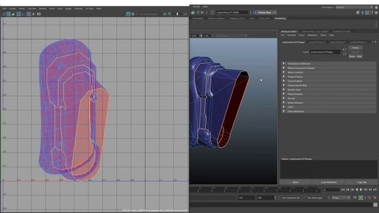This screenshot has height=213, width=379.
Task: Open the Textures menu in UV Editor
Action: click(x=78, y=8)
